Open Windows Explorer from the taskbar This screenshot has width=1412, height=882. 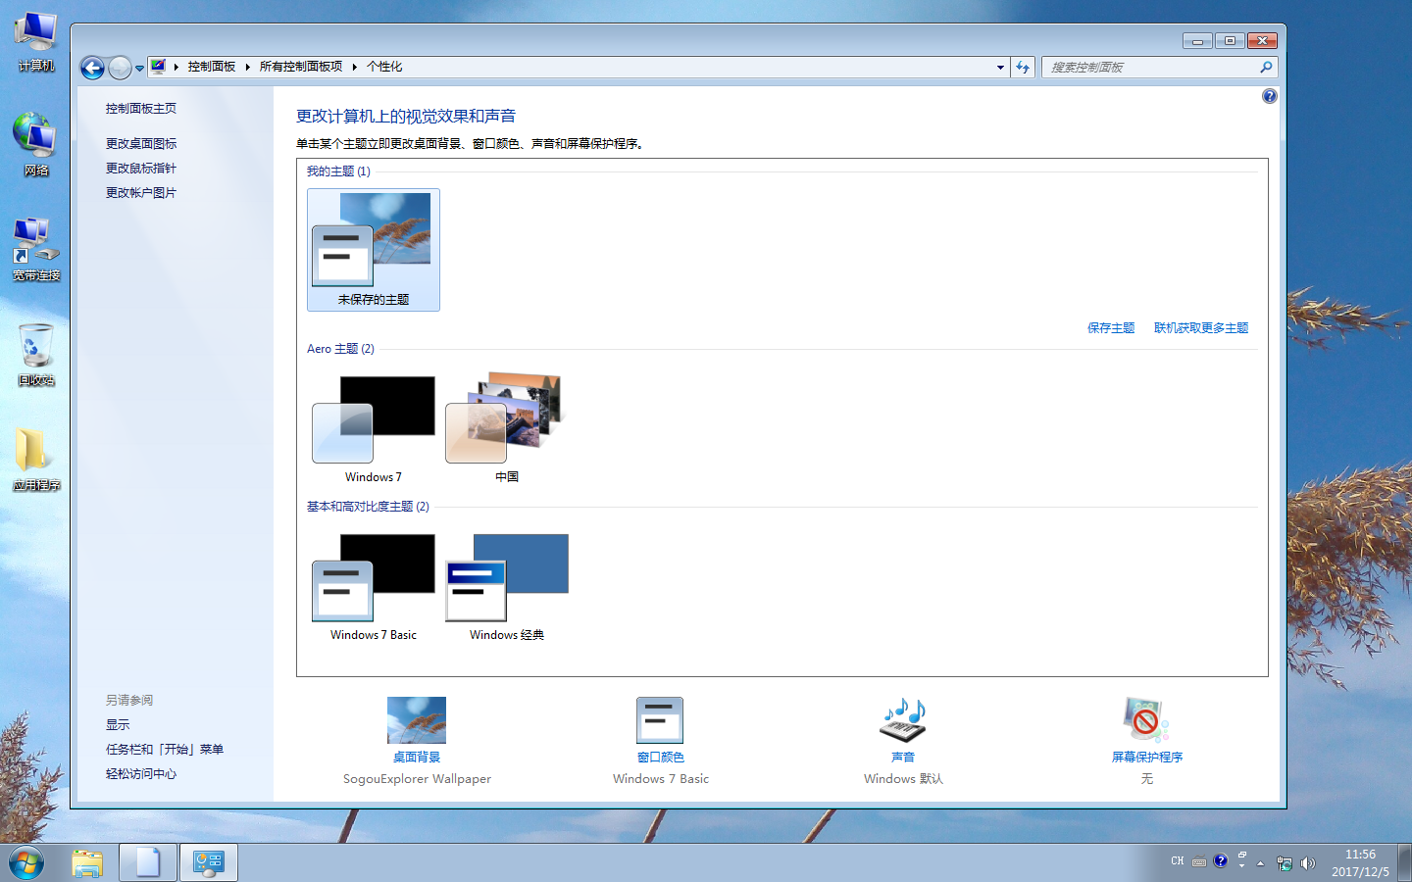coord(88,862)
